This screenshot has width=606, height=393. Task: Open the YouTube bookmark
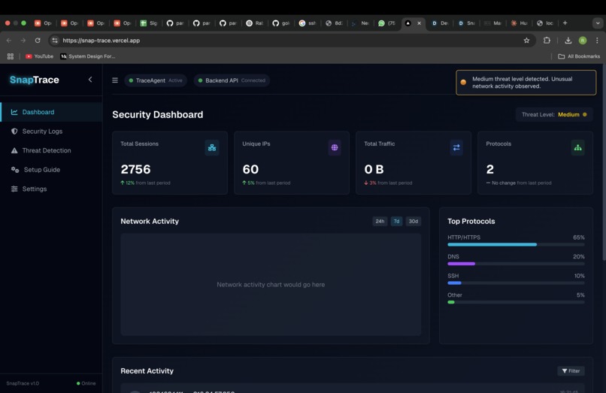pos(39,56)
